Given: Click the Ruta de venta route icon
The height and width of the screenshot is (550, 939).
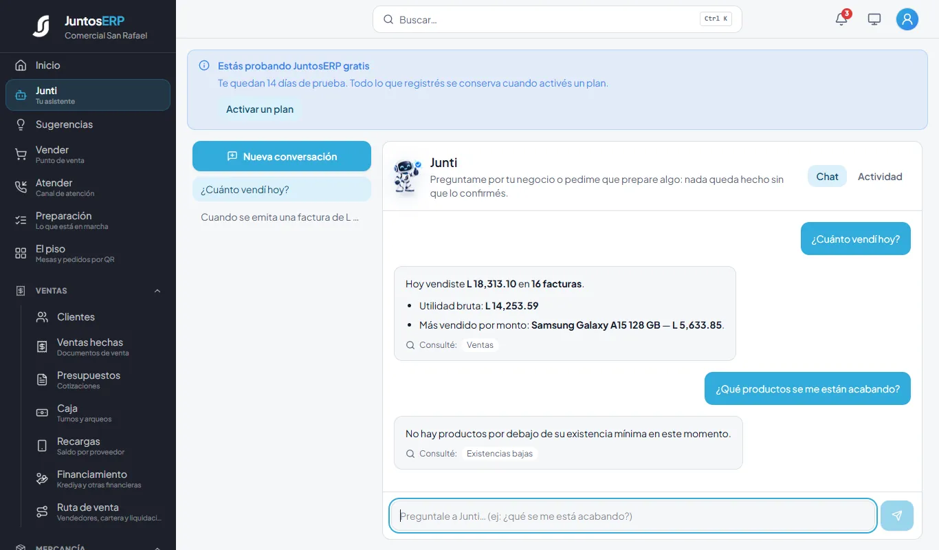Looking at the screenshot, I should click(x=42, y=512).
